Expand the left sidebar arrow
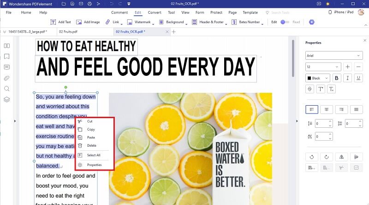Image resolution: width=369 pixels, height=205 pixels. (x=15, y=121)
